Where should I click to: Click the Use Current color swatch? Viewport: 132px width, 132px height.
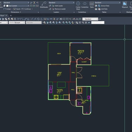(7, 6)
